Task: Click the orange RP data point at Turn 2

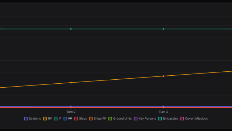Action: coord(71,83)
